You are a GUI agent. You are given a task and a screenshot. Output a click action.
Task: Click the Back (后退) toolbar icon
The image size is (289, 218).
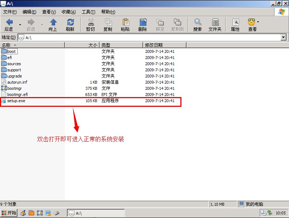tap(9, 22)
